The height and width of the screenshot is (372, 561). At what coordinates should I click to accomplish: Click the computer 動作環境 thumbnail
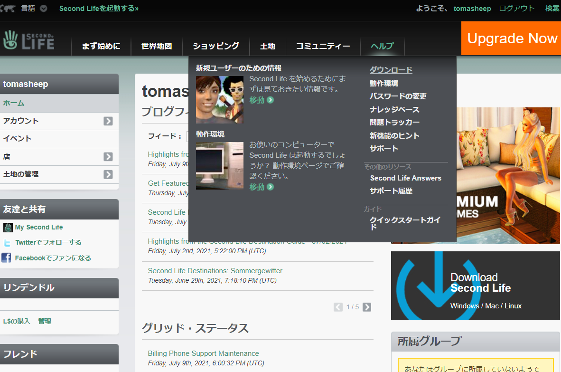coord(220,165)
